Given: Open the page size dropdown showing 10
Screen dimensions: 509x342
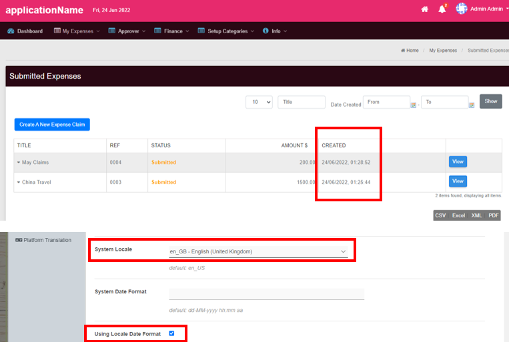Looking at the screenshot, I should [259, 102].
